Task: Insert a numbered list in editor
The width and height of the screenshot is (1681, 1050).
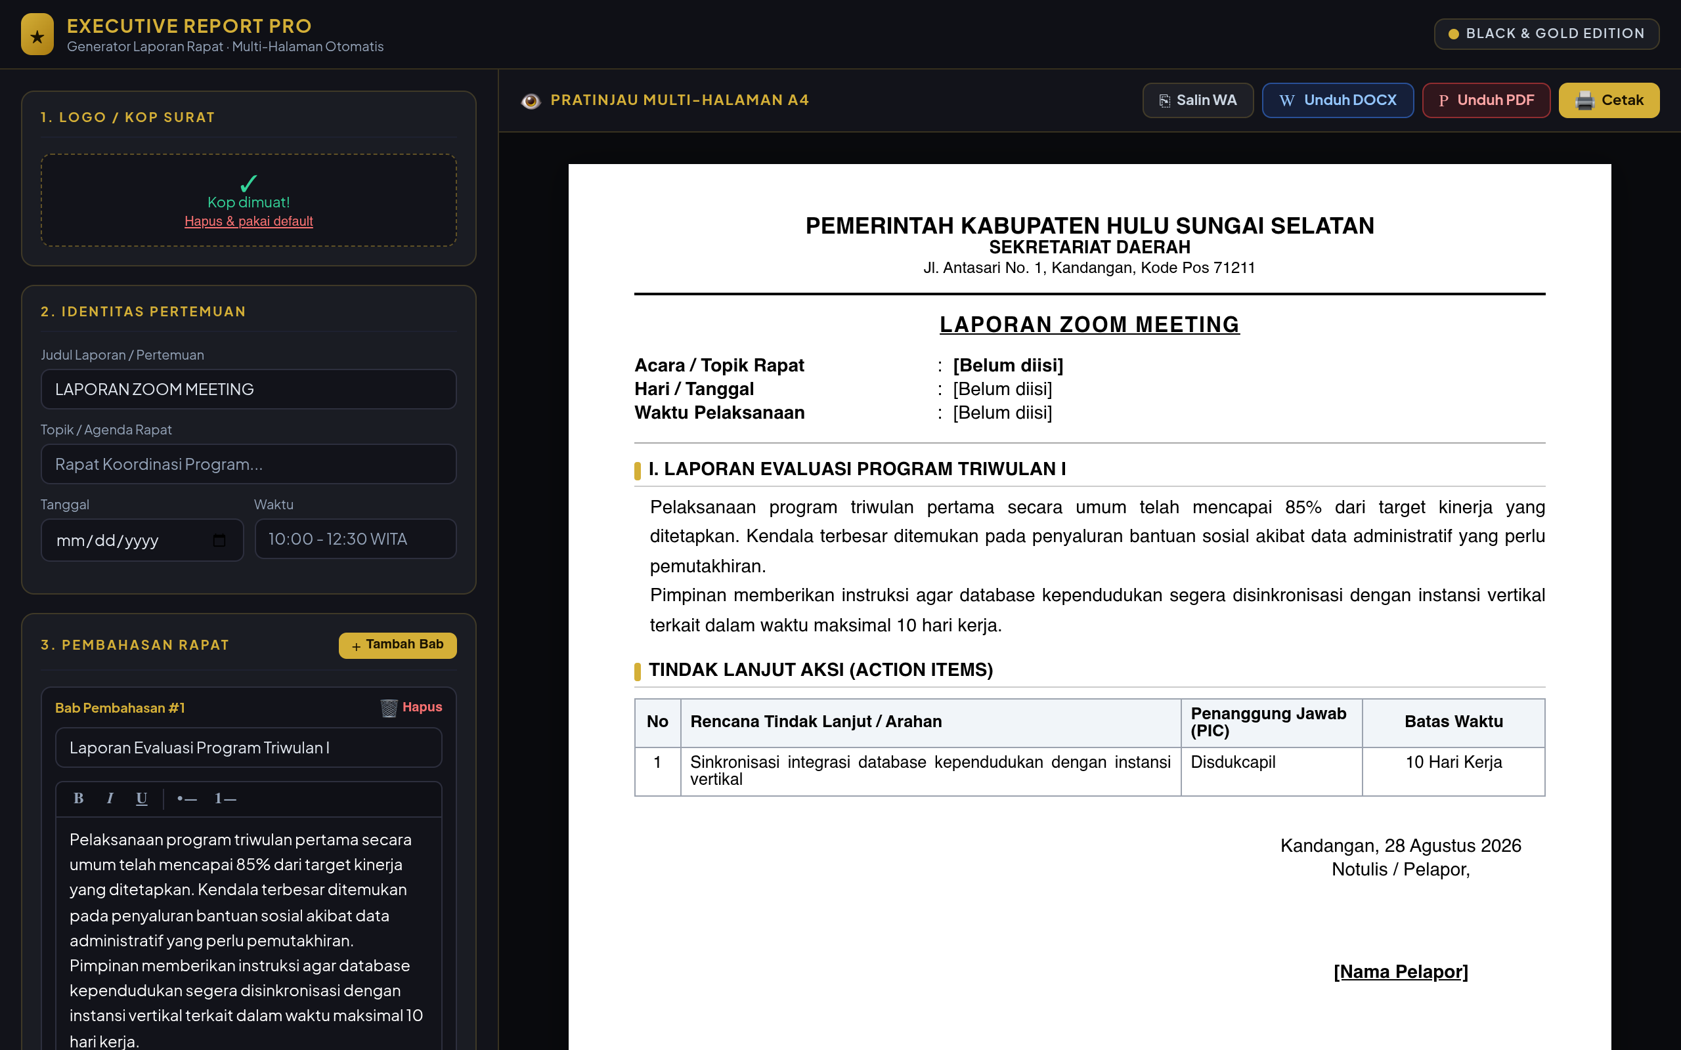Action: click(x=225, y=799)
